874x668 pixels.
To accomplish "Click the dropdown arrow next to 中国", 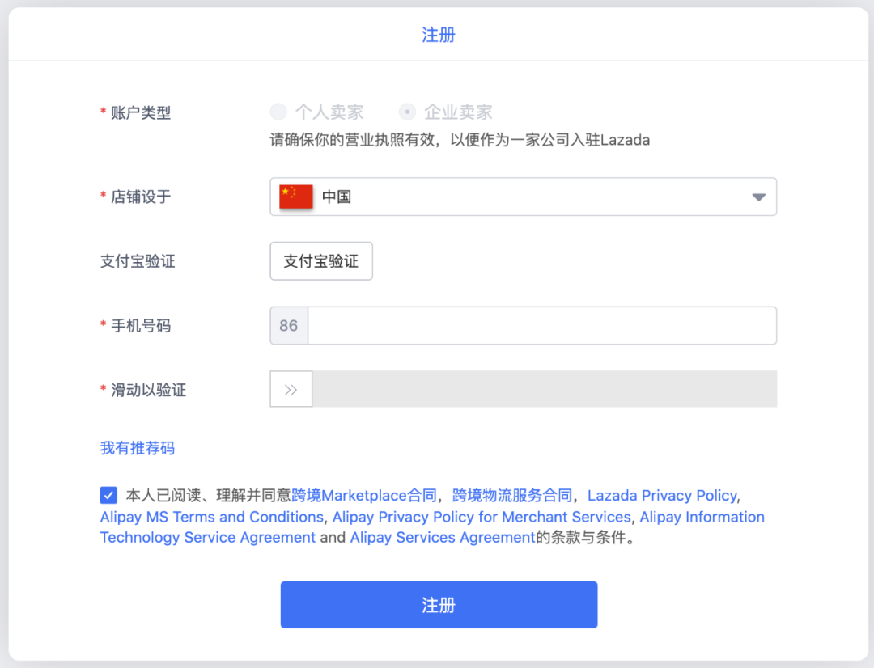I will coord(759,196).
